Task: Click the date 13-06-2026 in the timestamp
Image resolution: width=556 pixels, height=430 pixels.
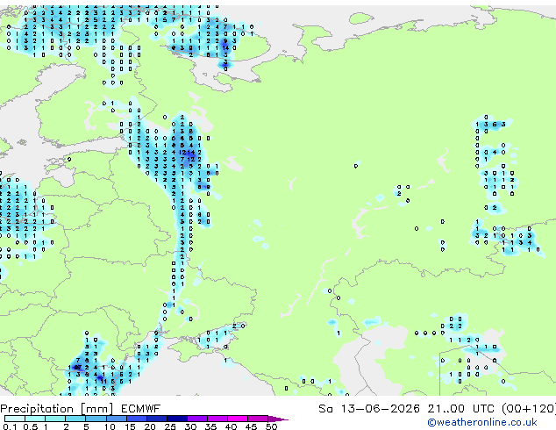Action: (380, 409)
